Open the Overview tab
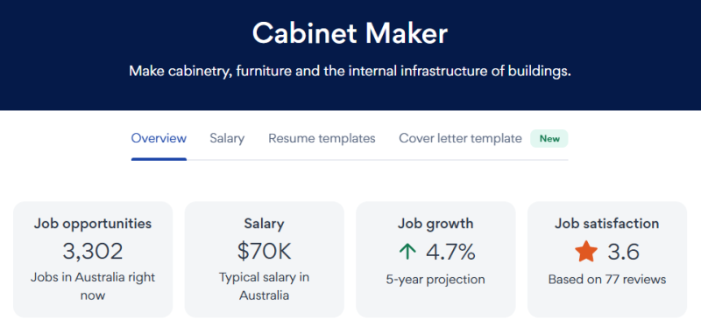Screen dimensions: 701x333 click(159, 139)
